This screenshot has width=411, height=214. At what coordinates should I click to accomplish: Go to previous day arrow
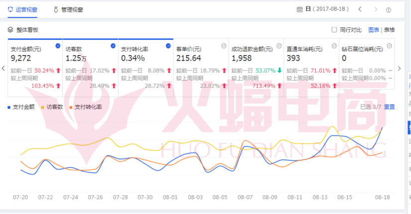360,9
